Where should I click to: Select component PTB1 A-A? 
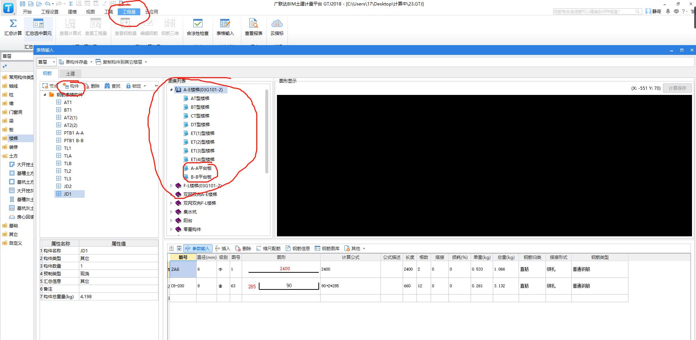tap(74, 133)
